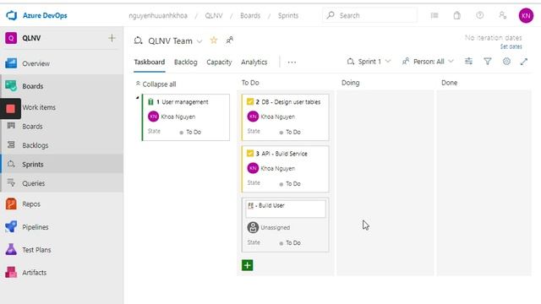Click the Boards breadcrumb link
Image resolution: width=541 pixels, height=304 pixels.
[250, 15]
